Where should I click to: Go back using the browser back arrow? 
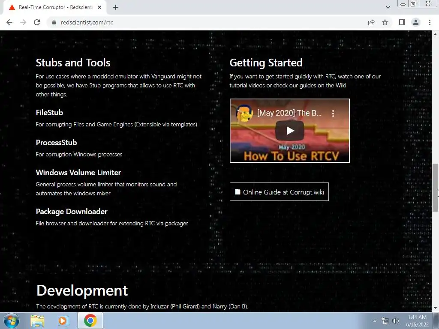point(9,22)
